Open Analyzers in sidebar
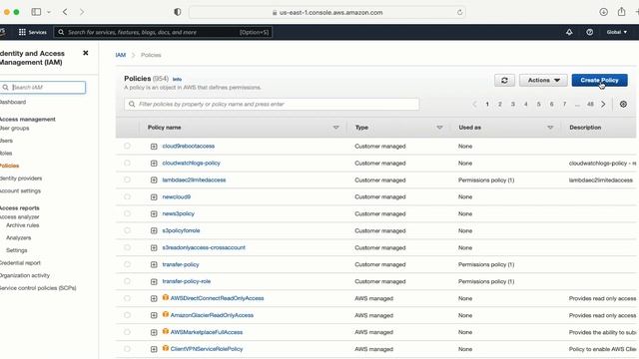This screenshot has width=639, height=359. click(18, 237)
